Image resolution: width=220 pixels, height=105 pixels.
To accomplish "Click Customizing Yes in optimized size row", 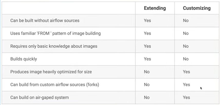I will (x=186, y=72).
